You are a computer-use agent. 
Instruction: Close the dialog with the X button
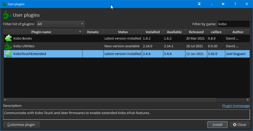pyautogui.click(x=247, y=4)
